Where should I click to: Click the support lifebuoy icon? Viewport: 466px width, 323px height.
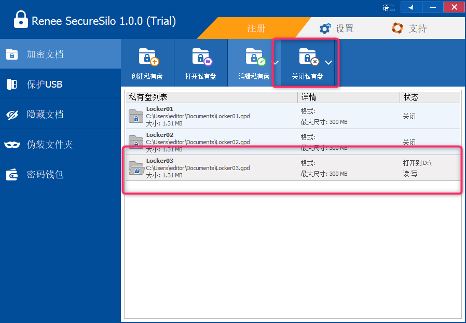coord(398,28)
